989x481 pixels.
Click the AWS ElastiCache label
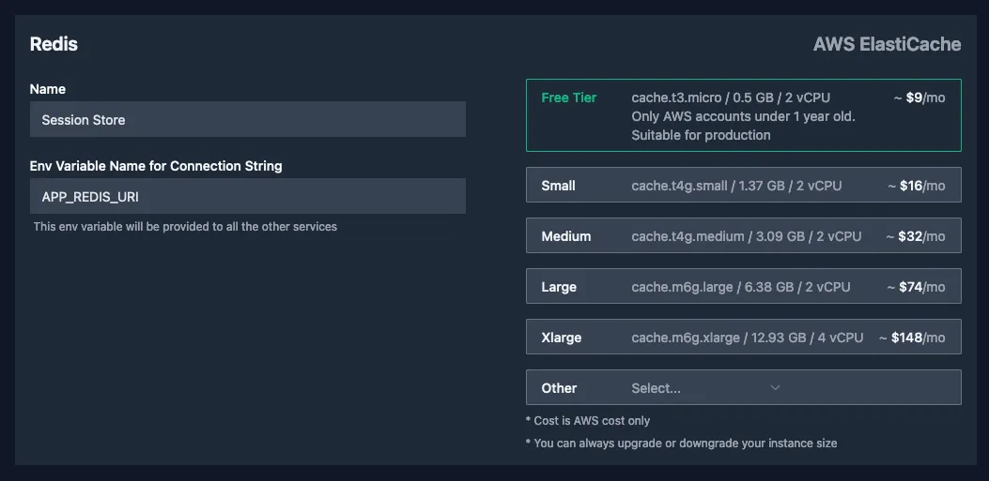(x=887, y=44)
